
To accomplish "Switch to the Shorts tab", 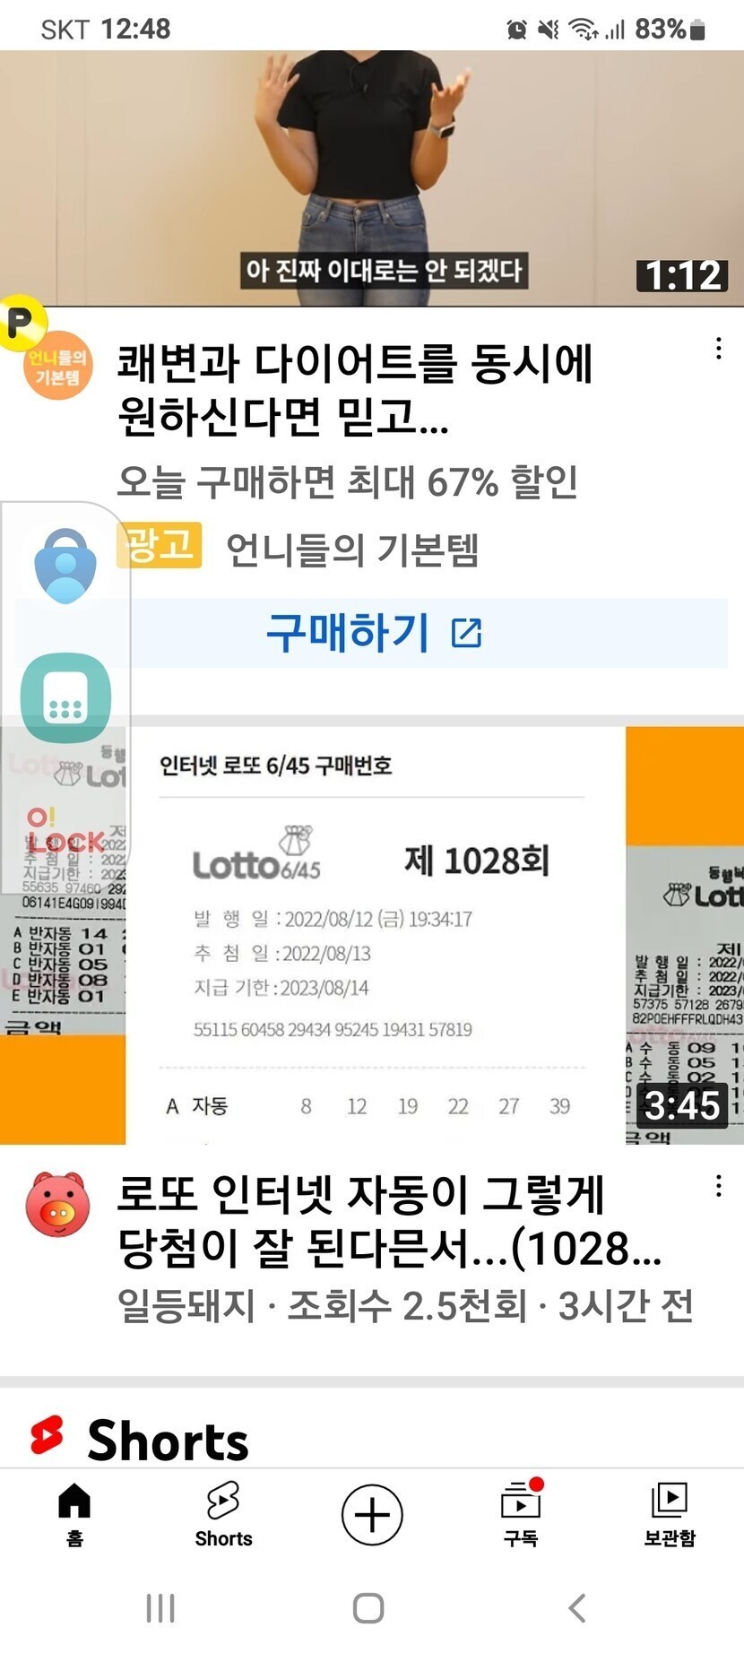I will [223, 1515].
